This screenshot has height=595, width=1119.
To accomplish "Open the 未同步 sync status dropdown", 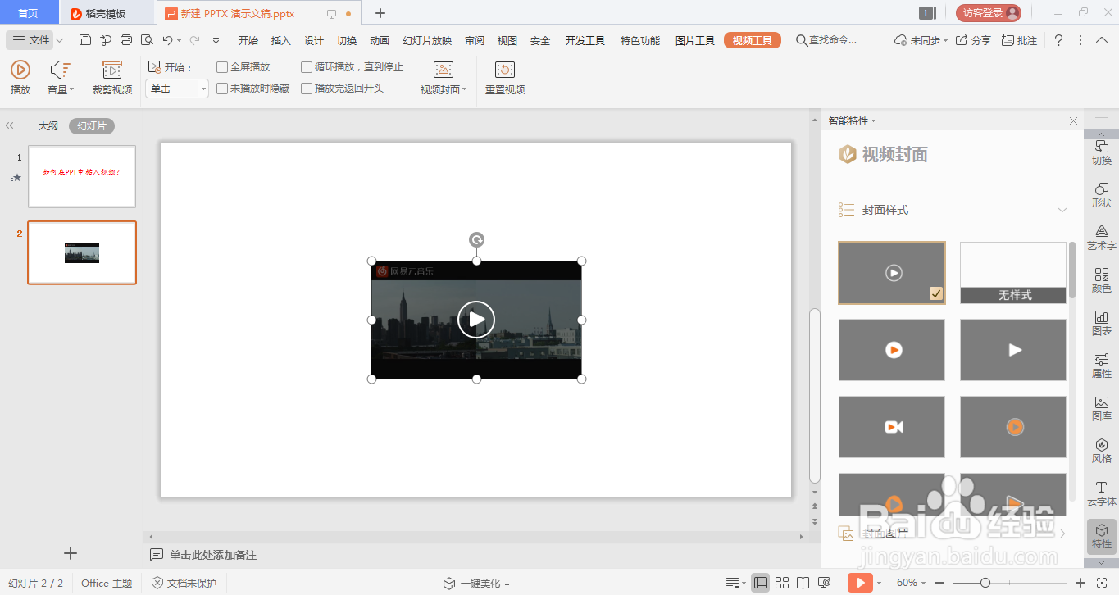I will pos(921,40).
